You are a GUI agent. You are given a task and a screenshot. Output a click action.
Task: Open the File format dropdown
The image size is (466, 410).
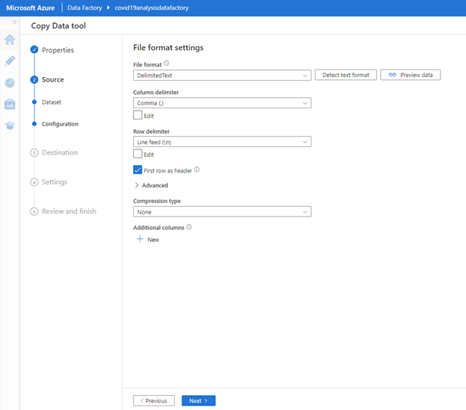tap(222, 75)
